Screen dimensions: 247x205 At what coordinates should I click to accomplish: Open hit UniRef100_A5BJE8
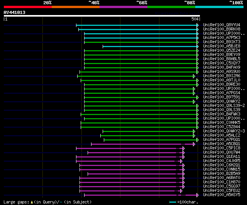pos(222,46)
